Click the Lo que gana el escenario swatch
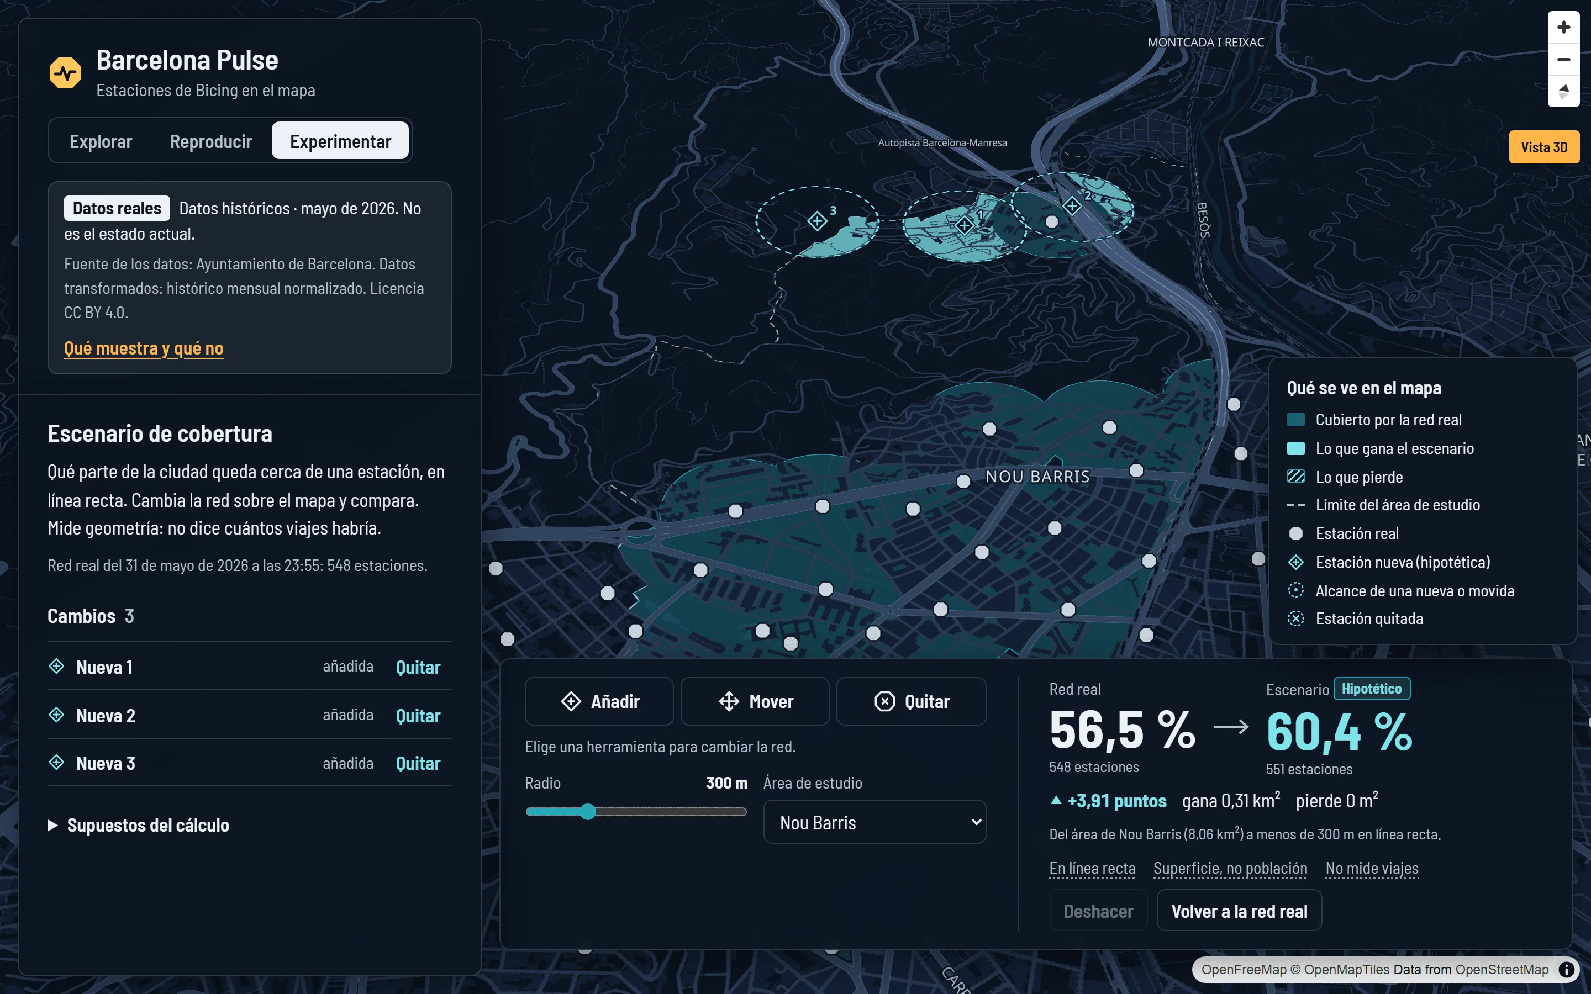Viewport: 1591px width, 994px height. [x=1296, y=448]
